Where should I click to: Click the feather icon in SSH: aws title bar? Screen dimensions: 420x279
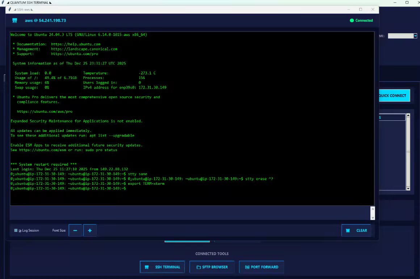click(10, 9)
